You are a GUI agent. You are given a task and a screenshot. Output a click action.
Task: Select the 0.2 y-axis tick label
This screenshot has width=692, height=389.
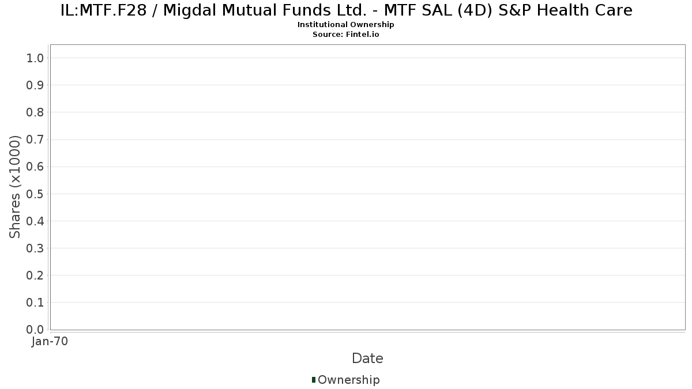(x=36, y=275)
